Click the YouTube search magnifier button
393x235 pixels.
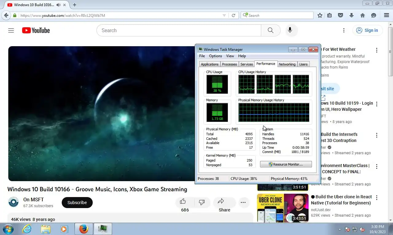(x=270, y=30)
